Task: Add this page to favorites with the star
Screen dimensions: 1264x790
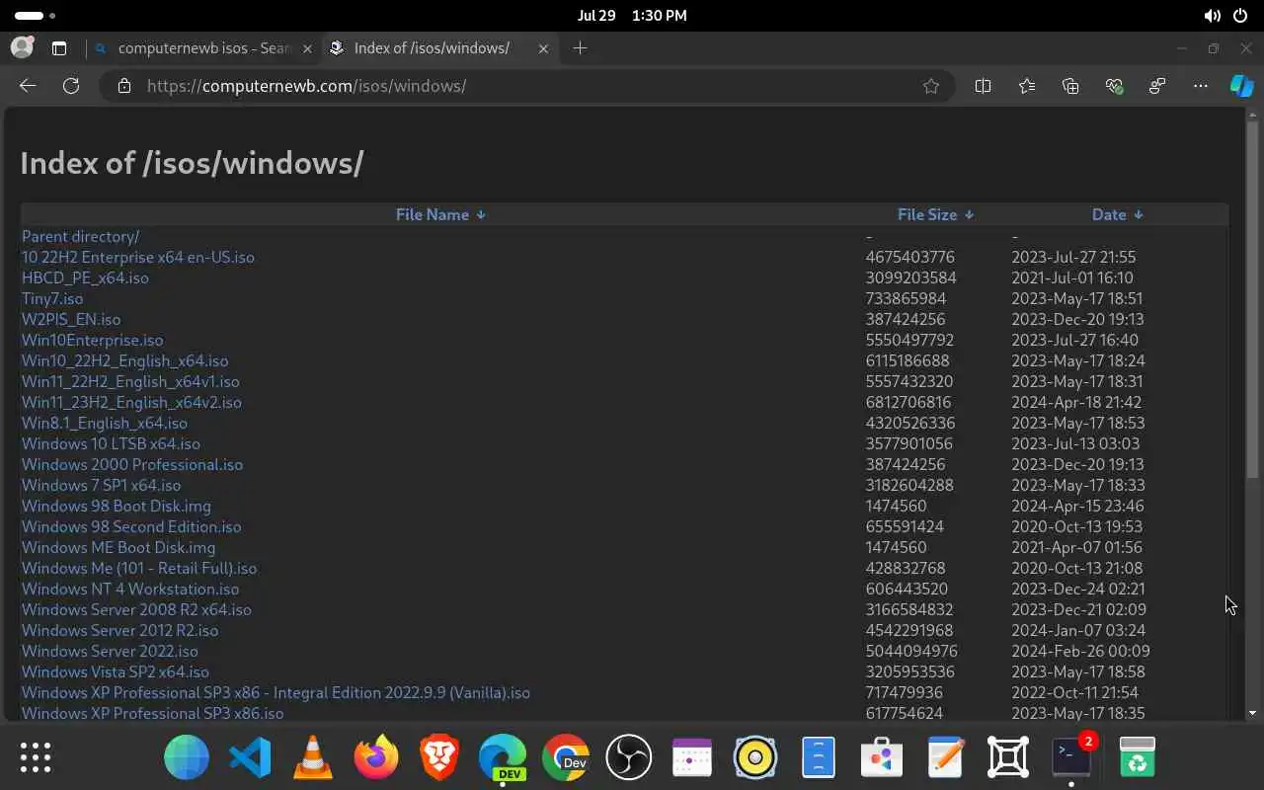Action: pos(931,86)
